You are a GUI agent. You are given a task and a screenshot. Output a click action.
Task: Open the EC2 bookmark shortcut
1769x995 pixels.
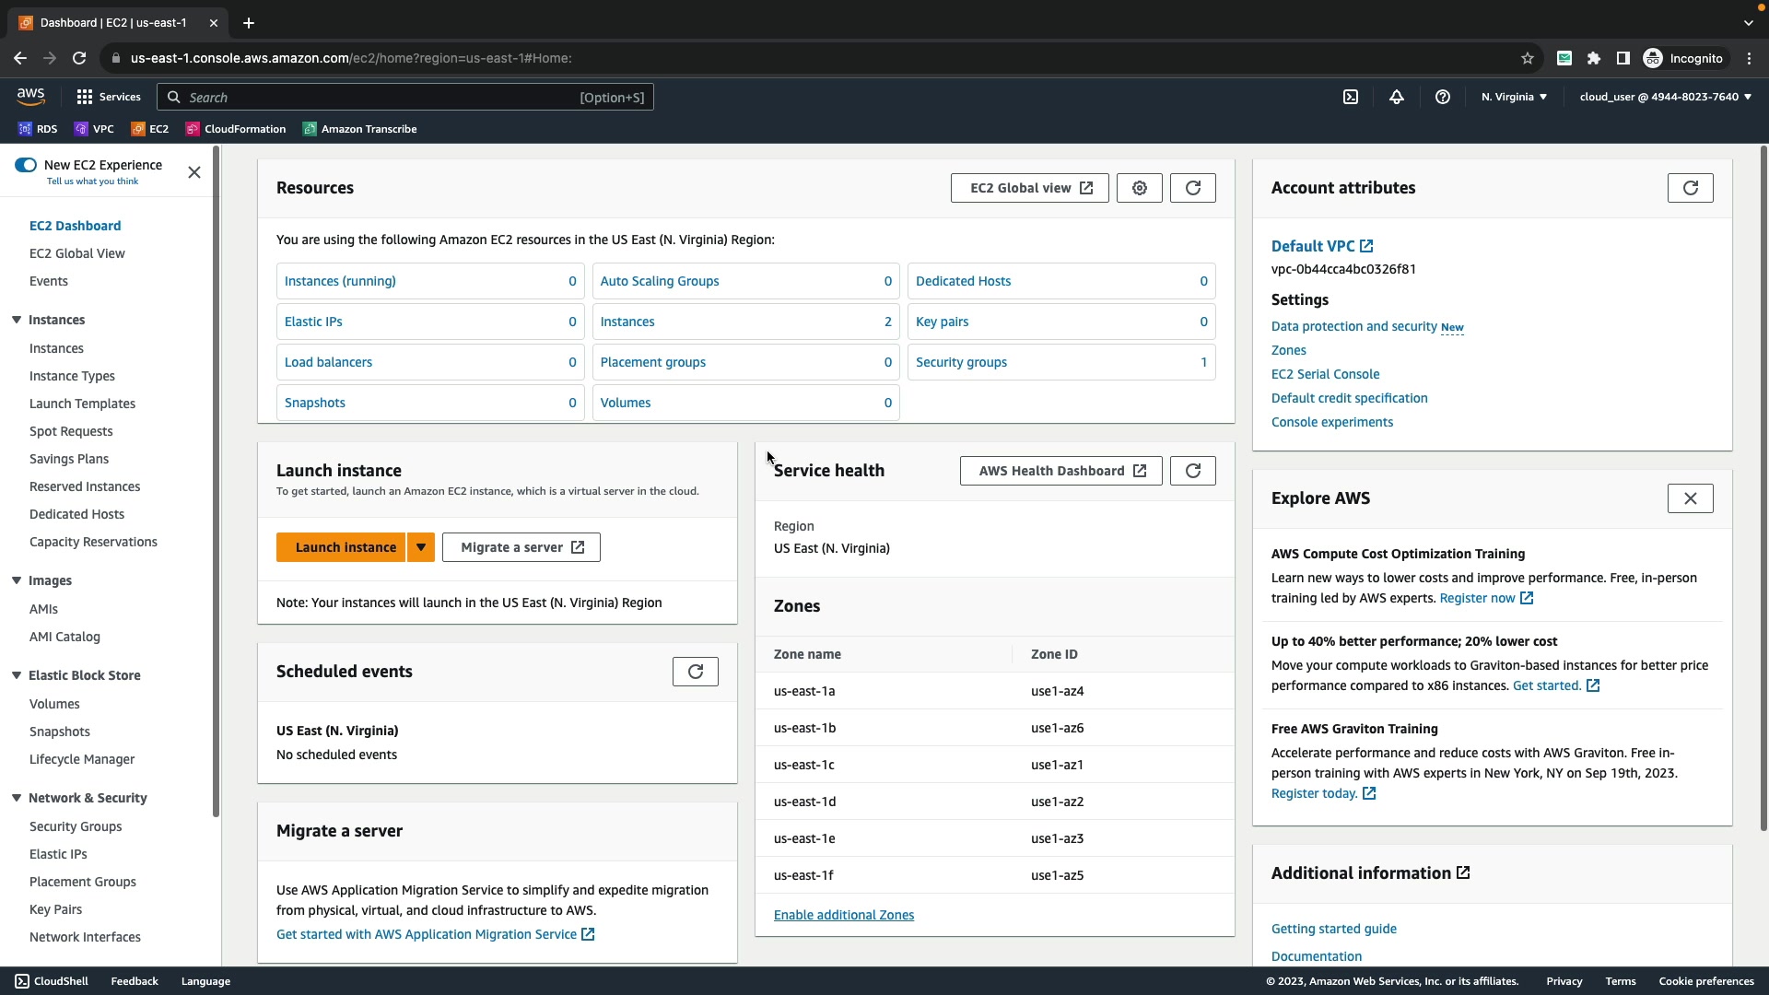(150, 129)
